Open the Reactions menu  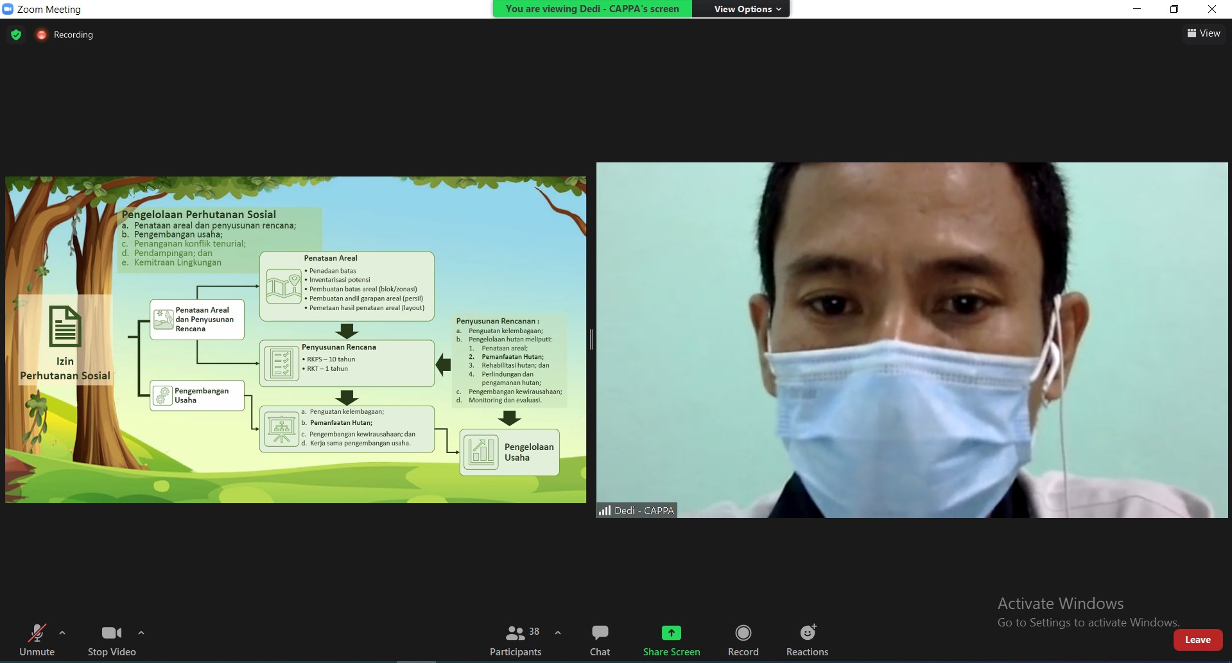click(807, 641)
